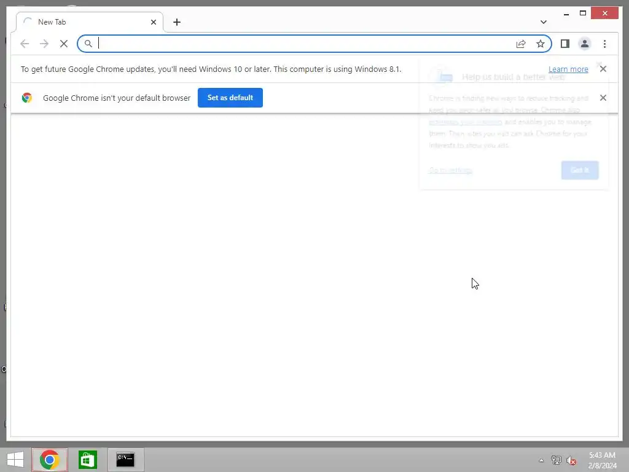The height and width of the screenshot is (472, 629).
Task: Maximize the Chrome window
Action: click(583, 14)
